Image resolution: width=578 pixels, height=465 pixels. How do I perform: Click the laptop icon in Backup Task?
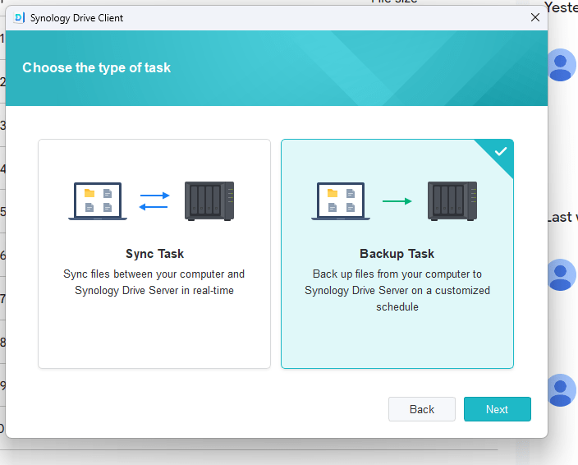pos(341,201)
